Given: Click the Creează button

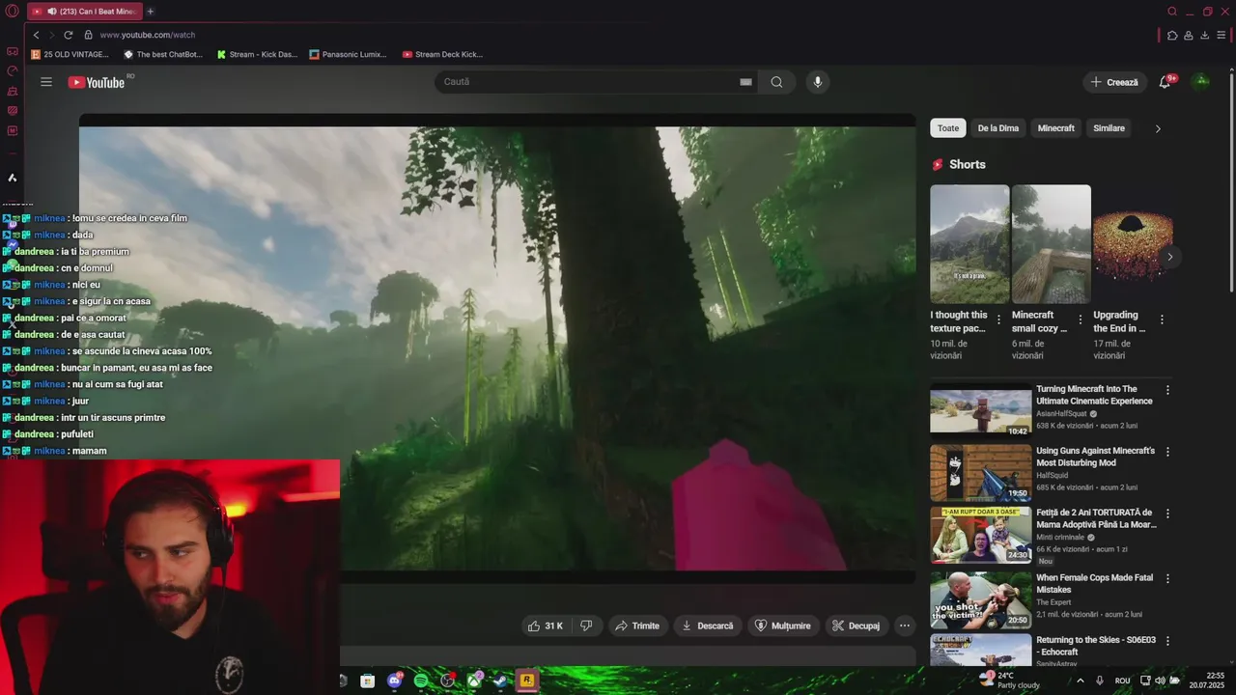Looking at the screenshot, I should [1114, 82].
